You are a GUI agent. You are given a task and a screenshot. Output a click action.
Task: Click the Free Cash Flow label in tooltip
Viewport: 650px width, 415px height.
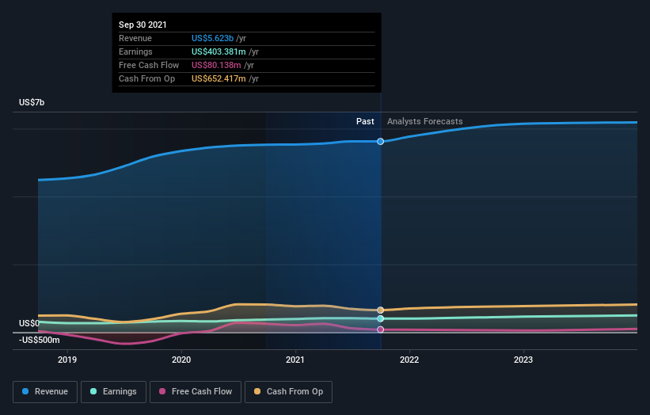pos(149,65)
